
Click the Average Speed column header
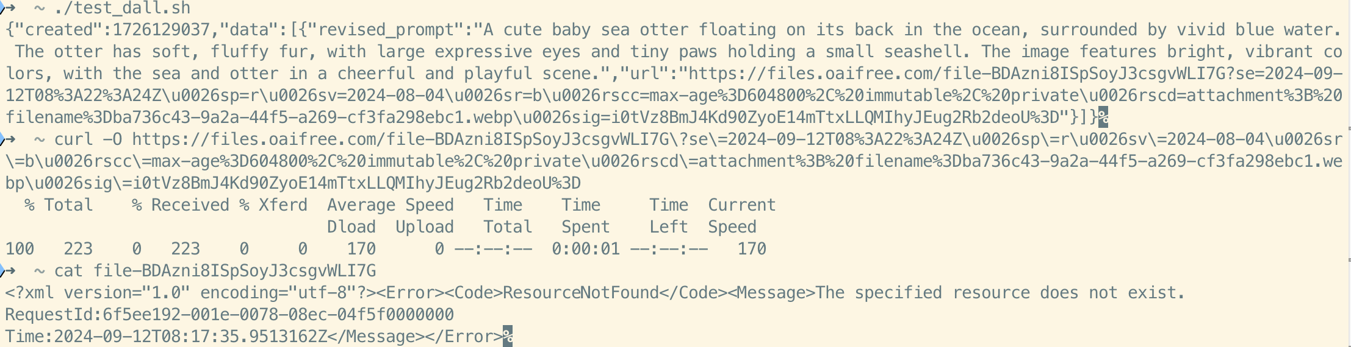391,205
